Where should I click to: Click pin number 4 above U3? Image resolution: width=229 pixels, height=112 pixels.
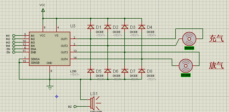58,27
